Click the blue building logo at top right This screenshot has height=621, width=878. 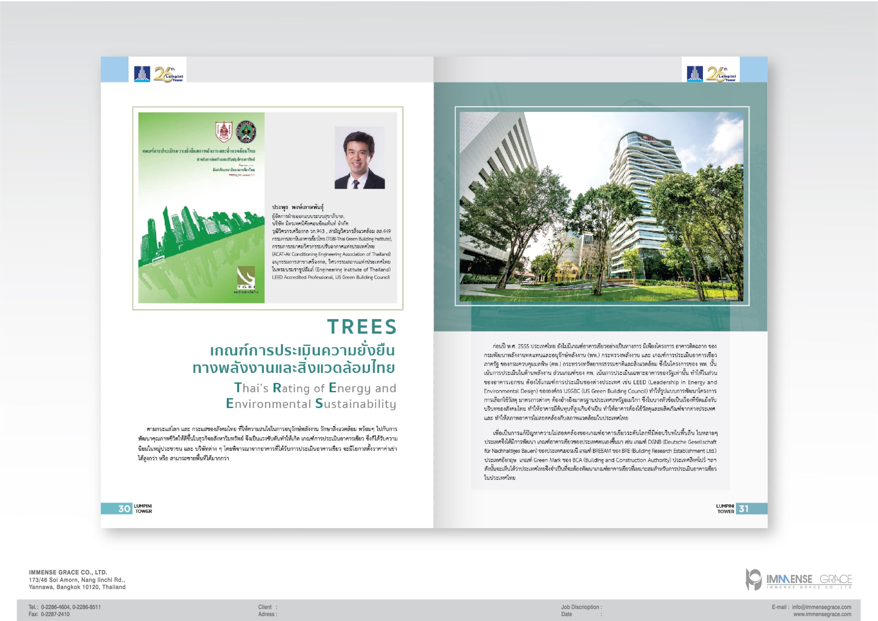pos(695,74)
